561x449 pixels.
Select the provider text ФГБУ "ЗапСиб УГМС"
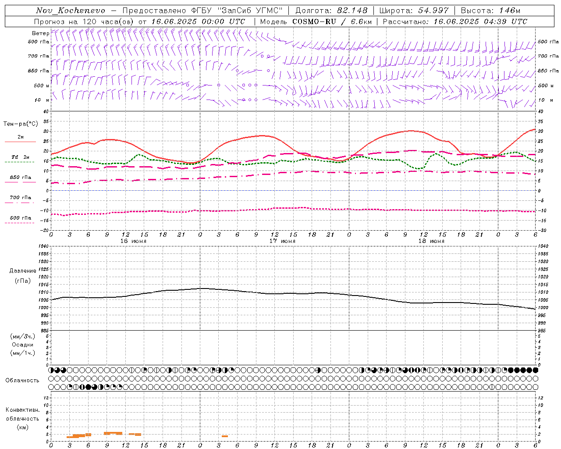(237, 11)
